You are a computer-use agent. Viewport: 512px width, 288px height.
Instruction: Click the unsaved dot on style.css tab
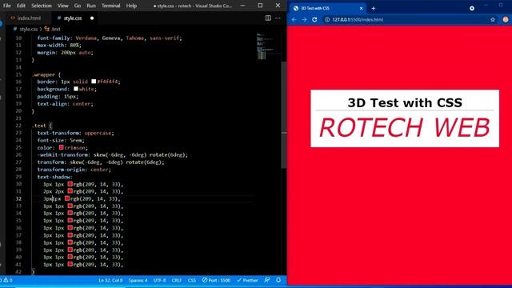[x=92, y=18]
